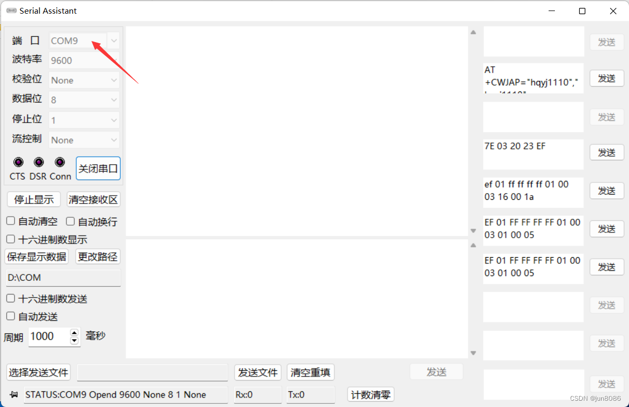Decrease the period value with down stepper
This screenshot has height=407, width=629.
74,340
